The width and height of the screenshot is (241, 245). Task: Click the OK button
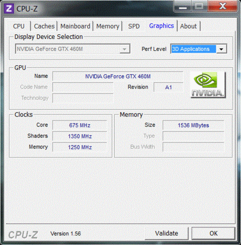pos(214,233)
